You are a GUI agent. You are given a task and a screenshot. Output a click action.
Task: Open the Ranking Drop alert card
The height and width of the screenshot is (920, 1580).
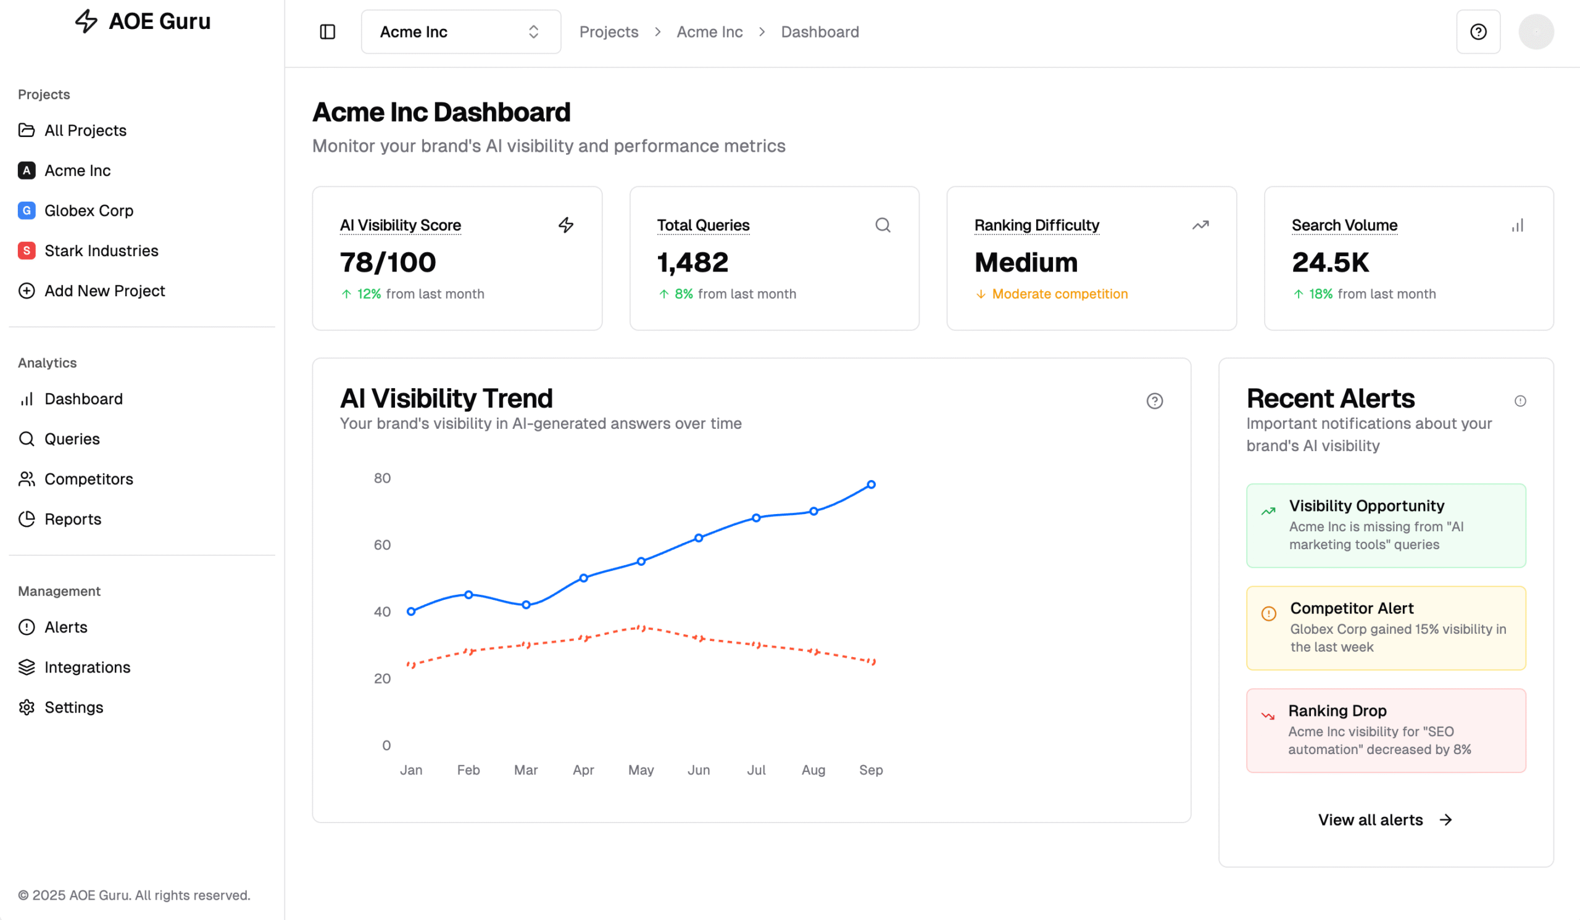[1386, 730]
